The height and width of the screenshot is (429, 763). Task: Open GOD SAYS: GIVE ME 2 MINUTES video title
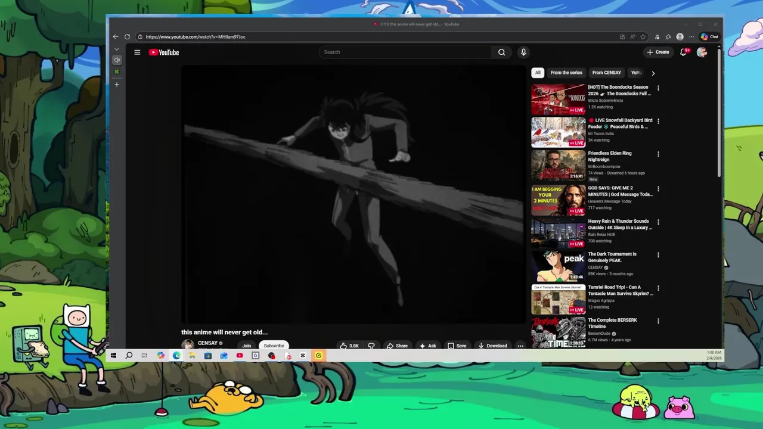click(x=620, y=191)
